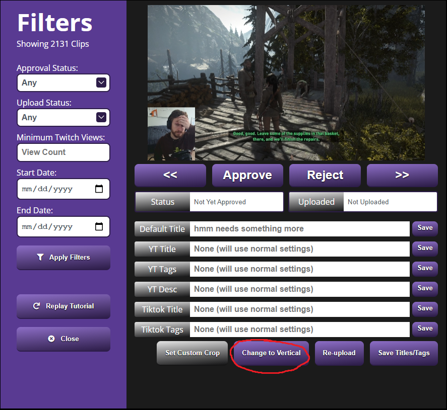This screenshot has width=447, height=410.
Task: Go to the previous clip with <<
Action: (170, 175)
